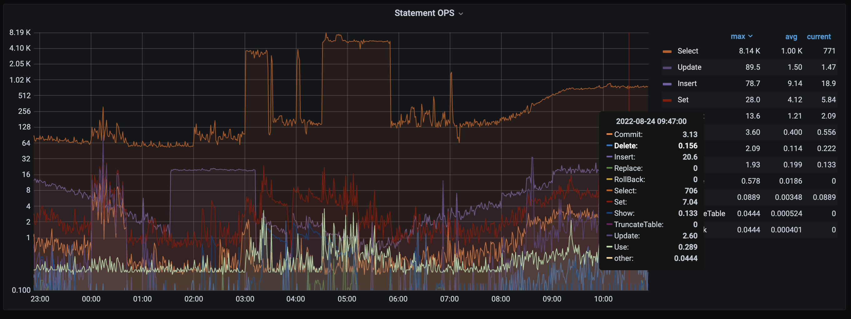This screenshot has width=851, height=319.
Task: Click the Use row in the tooltip
Action: click(x=652, y=247)
